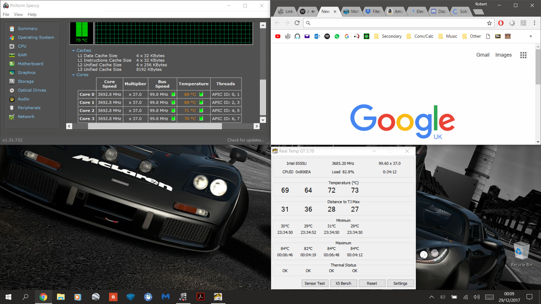This screenshot has width=541, height=304.
Task: Show hidden system tray icons
Action: click(431, 297)
